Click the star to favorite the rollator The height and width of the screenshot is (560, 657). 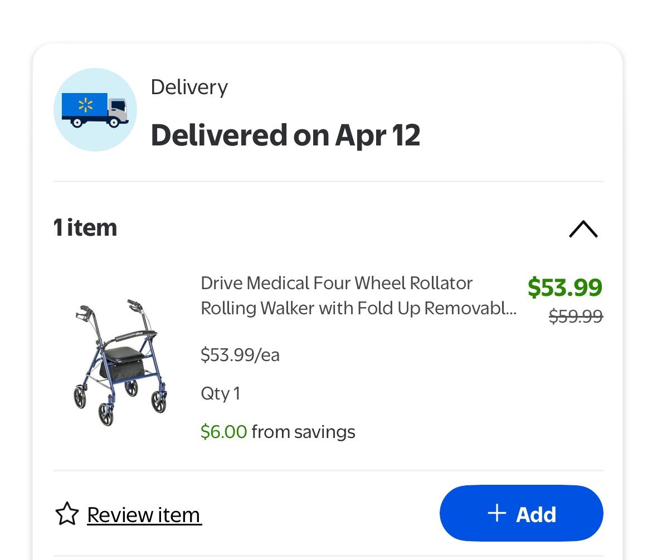(x=67, y=514)
